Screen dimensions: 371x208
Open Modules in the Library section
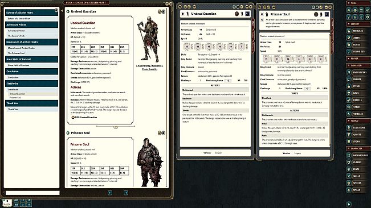(358, 31)
